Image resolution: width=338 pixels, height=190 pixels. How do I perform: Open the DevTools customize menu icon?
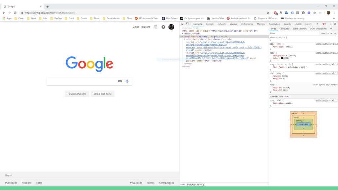click(330, 24)
